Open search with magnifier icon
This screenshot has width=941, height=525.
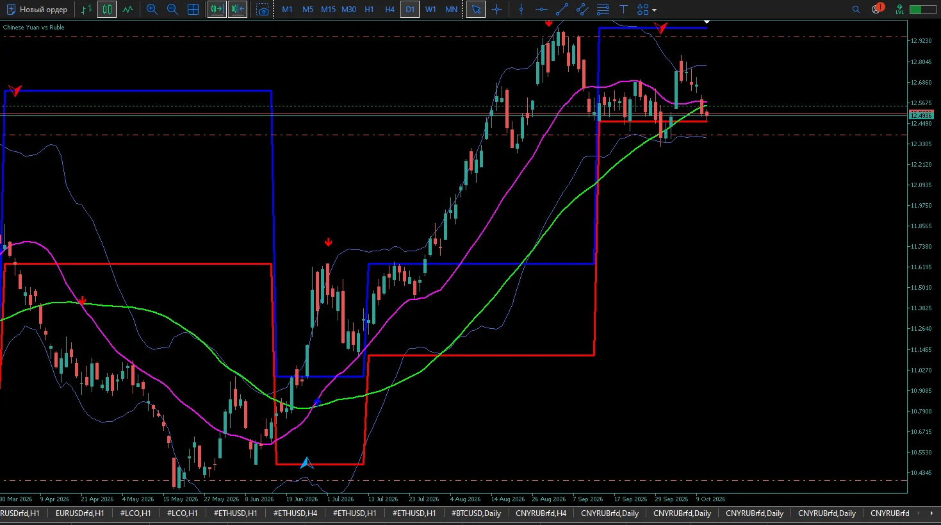tap(856, 10)
